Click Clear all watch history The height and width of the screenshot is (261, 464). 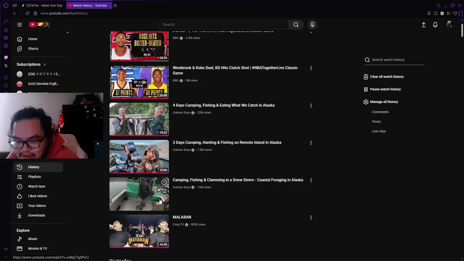pos(384,77)
